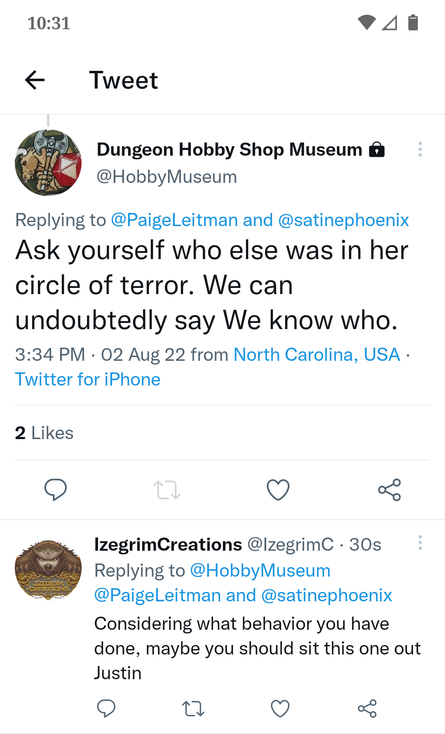Open Dungeon Hobby Shop Museum profile picture
This screenshot has width=445, height=734.
(x=48, y=163)
